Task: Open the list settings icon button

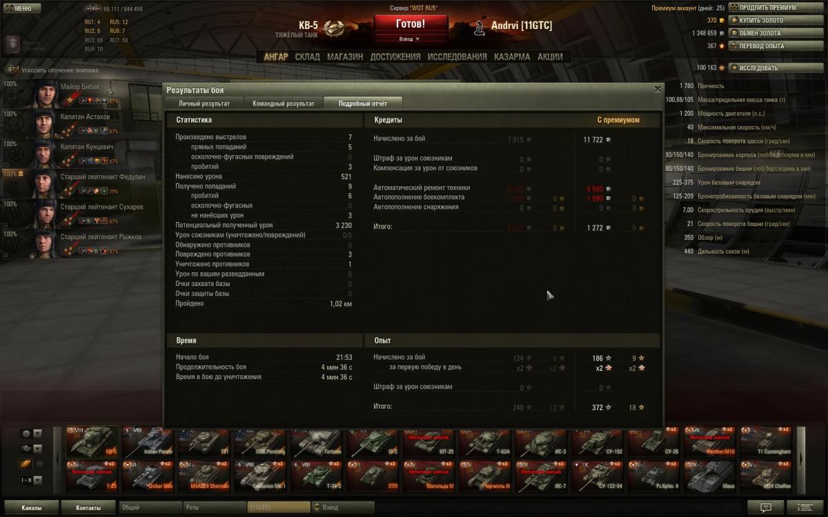Action: coord(805,508)
